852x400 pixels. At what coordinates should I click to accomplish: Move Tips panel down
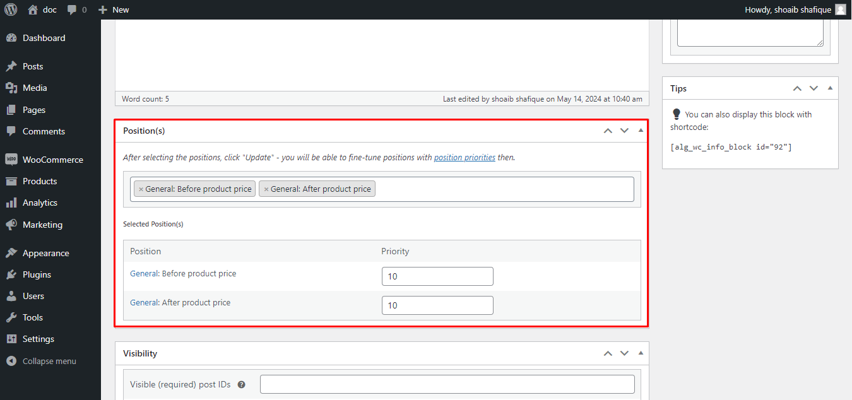[814, 88]
